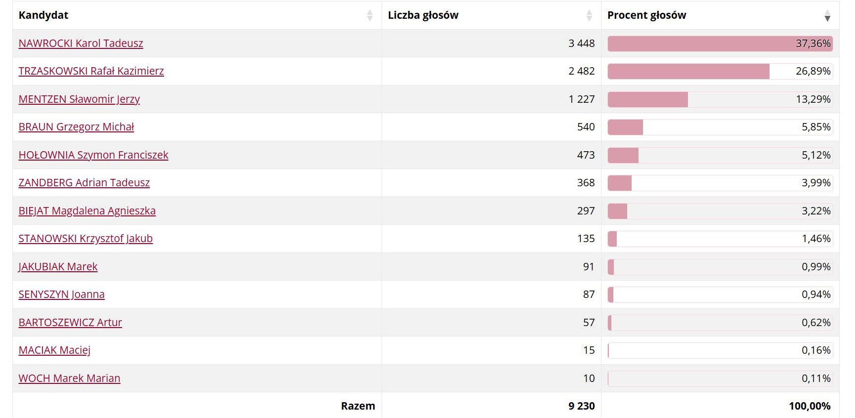Screen dimensions: 855x418
Task: Sort by Procent głosów arrows icon
Action: 827,15
